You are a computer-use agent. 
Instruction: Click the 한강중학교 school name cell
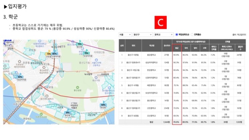pos(151,70)
